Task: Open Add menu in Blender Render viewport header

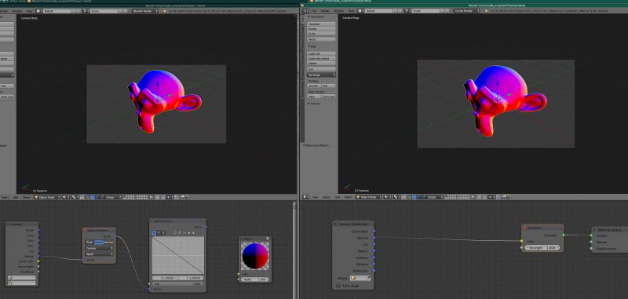Action: tap(16, 197)
